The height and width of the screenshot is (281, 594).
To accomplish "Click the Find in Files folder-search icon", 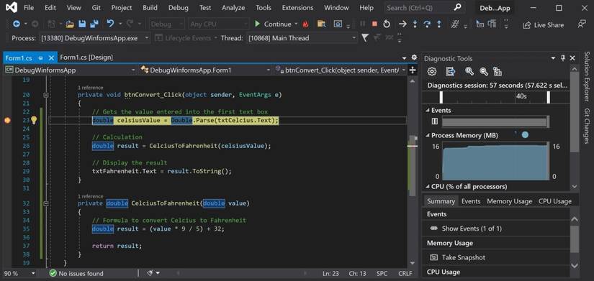I will coord(322,24).
